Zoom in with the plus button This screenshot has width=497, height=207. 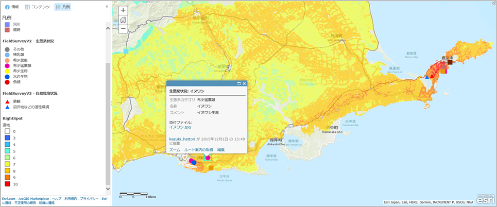click(123, 10)
